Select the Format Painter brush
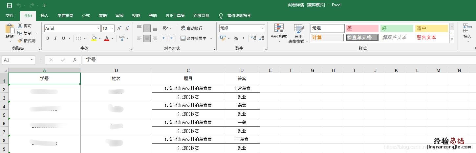Image resolution: width=476 pixels, height=153 pixels. 26,41
